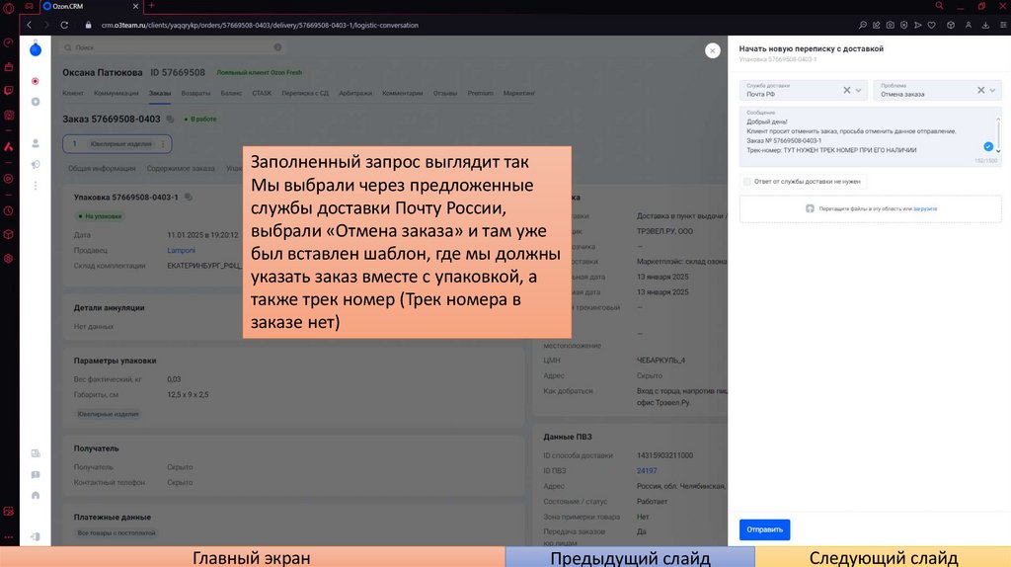The height and width of the screenshot is (567, 1011).
Task: Open the Переписка с СД tab
Action: click(x=305, y=93)
